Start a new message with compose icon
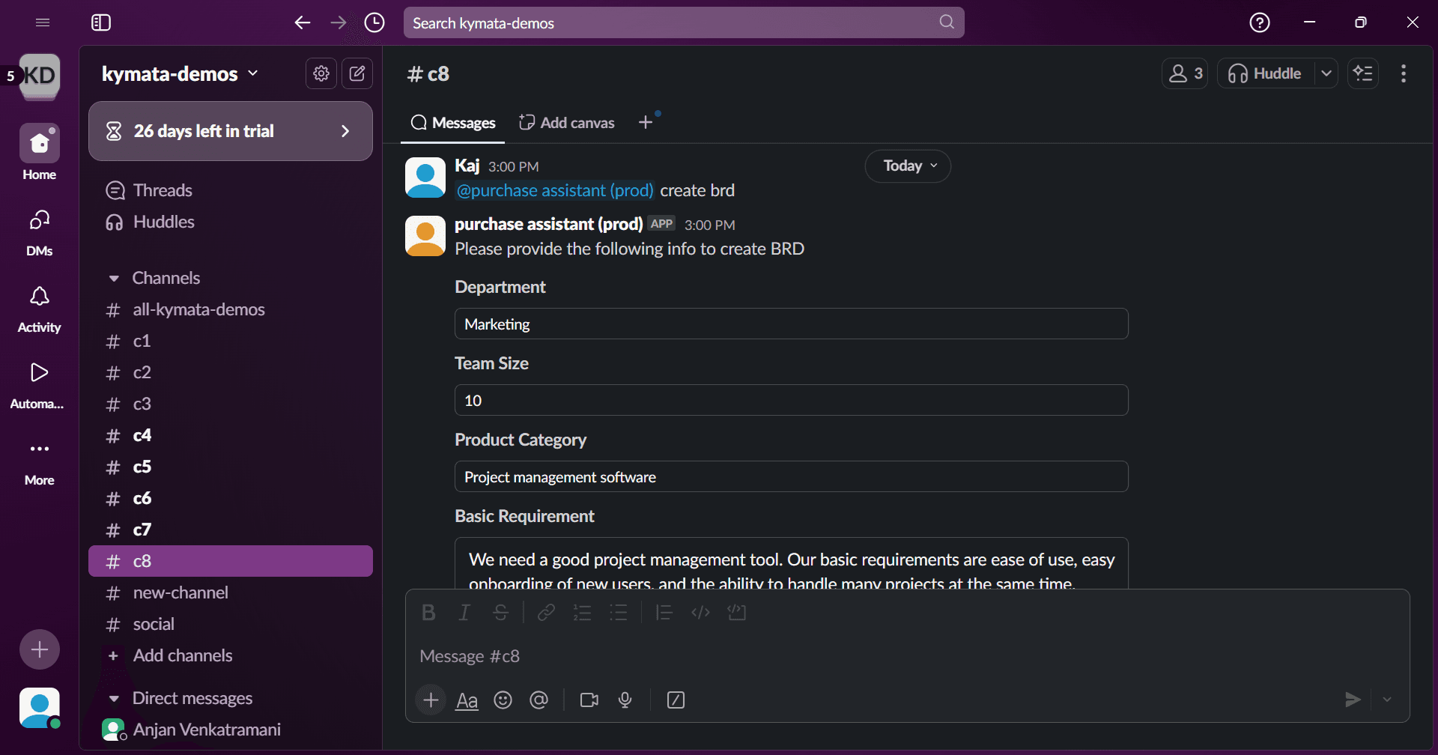The height and width of the screenshot is (755, 1438). (357, 73)
